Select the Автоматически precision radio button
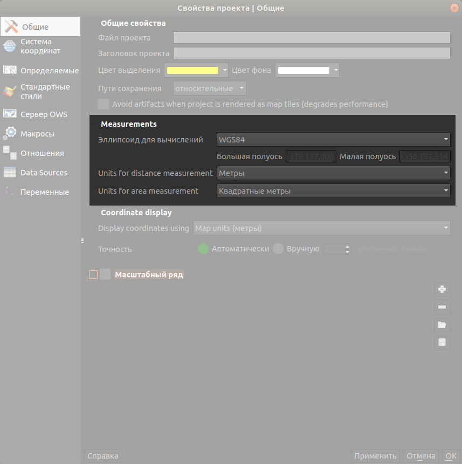 (203, 249)
